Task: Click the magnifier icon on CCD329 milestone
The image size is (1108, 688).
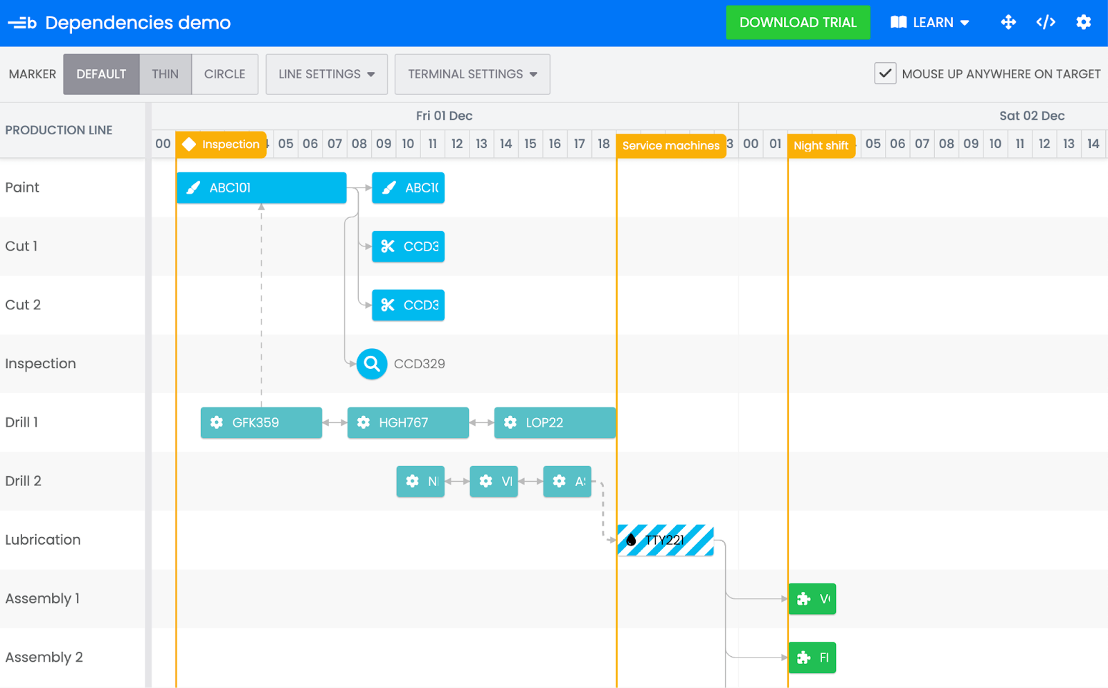Action: [x=371, y=363]
